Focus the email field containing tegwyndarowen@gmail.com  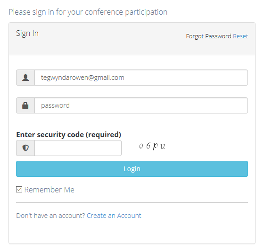pyautogui.click(x=141, y=78)
